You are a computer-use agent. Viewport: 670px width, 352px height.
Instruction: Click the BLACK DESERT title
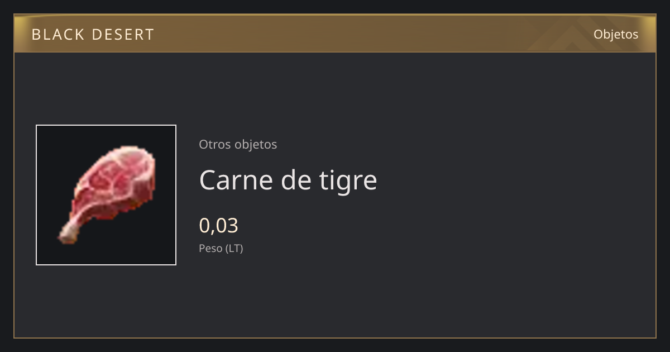coord(93,35)
